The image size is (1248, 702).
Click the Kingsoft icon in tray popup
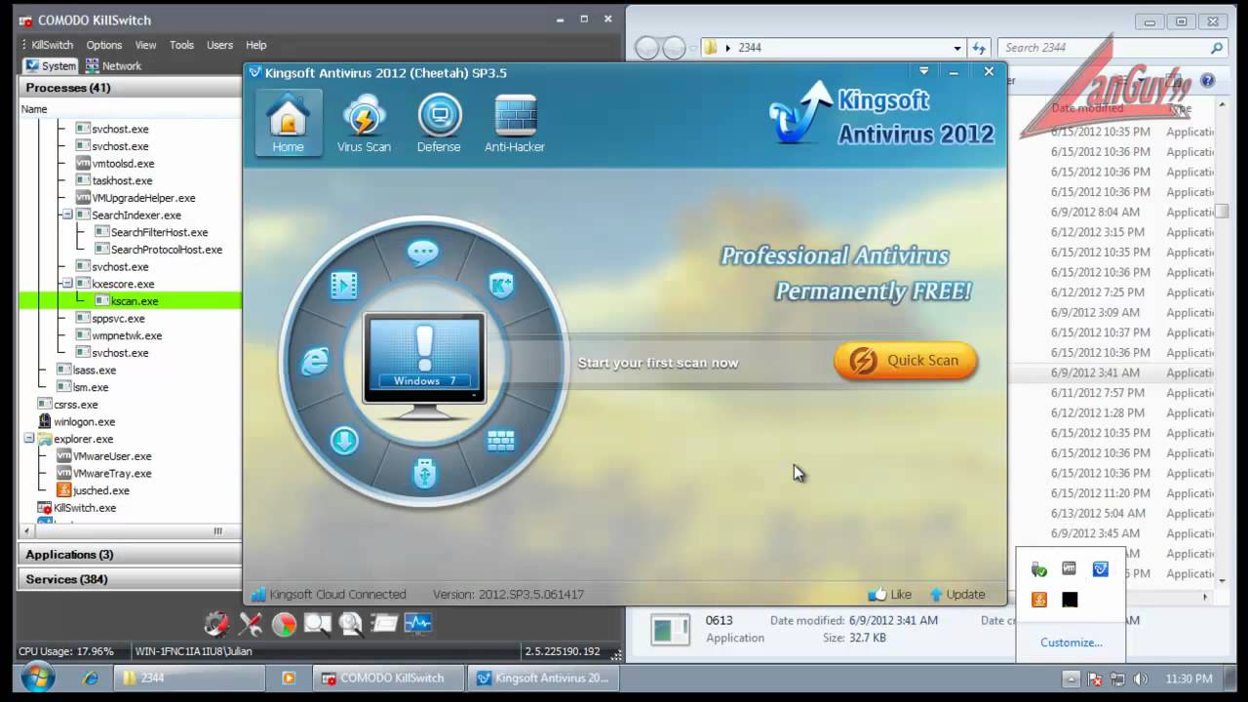(x=1101, y=568)
